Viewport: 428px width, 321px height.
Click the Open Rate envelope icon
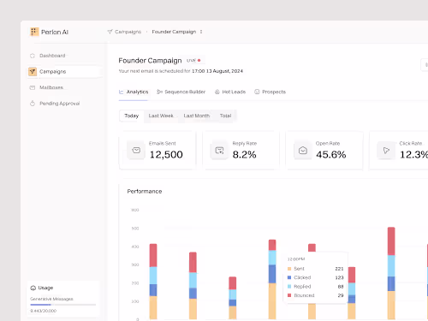point(303,150)
